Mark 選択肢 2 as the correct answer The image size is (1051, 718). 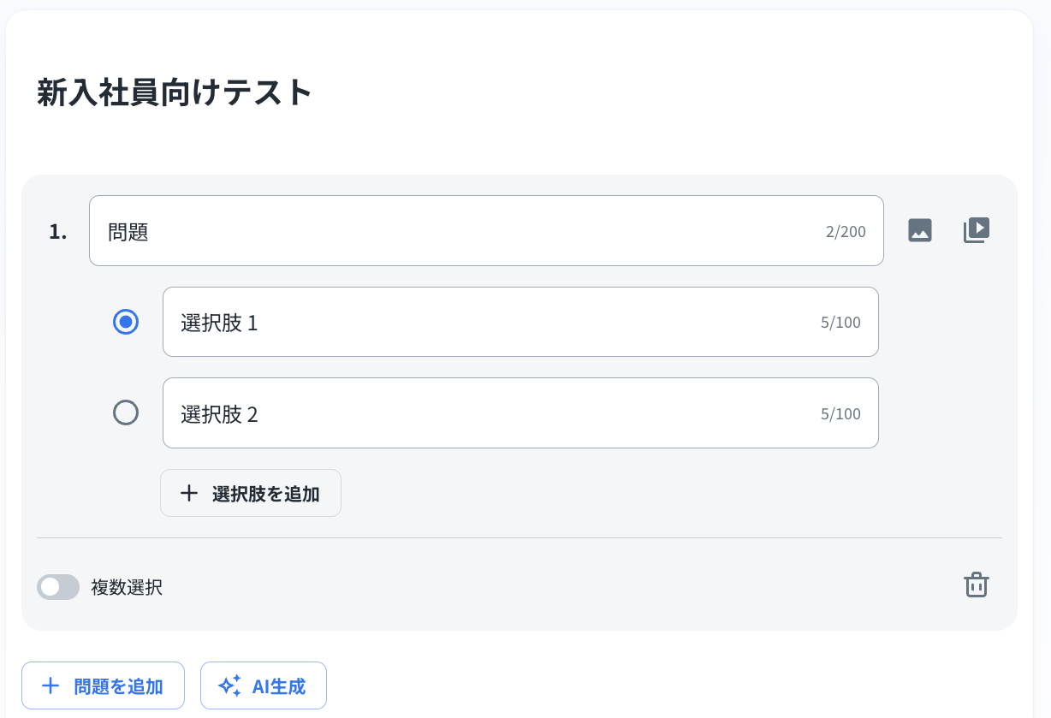(126, 413)
